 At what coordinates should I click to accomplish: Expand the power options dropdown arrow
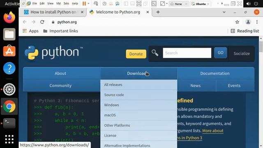point(88,4)
